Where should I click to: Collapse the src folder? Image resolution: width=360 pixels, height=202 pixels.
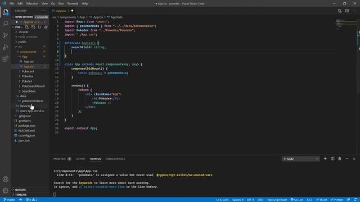coord(30,47)
